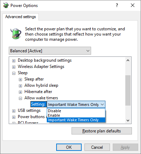Expand Allow hybrid sleep node
The width and height of the screenshot is (141, 154).
pos(20,86)
